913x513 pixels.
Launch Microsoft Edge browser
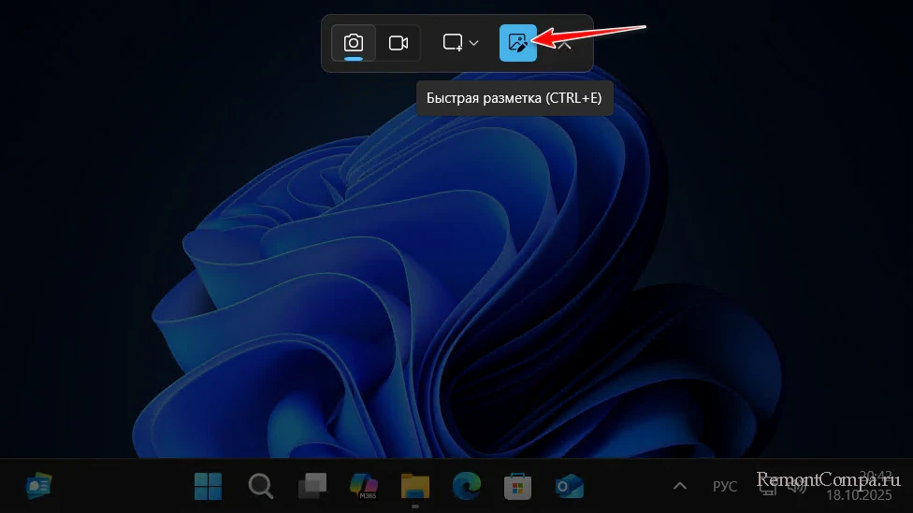tap(466, 486)
